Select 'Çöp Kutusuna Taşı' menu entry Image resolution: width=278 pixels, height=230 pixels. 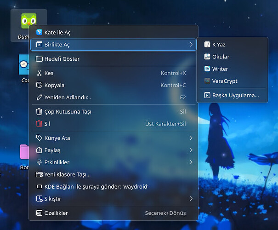(68, 111)
